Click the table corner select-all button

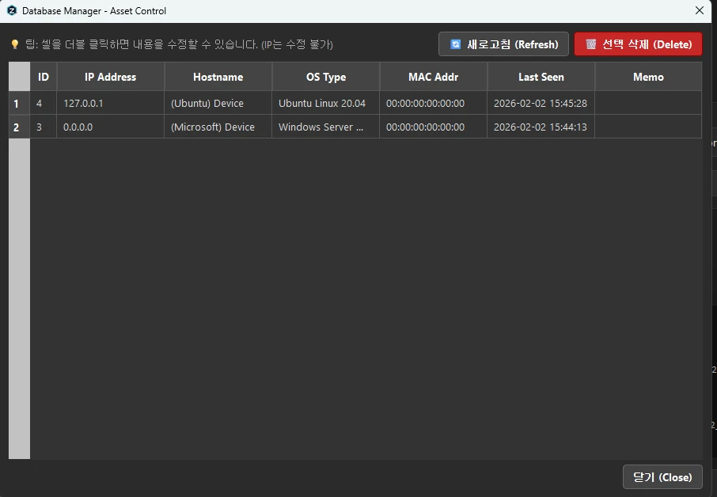(x=19, y=77)
